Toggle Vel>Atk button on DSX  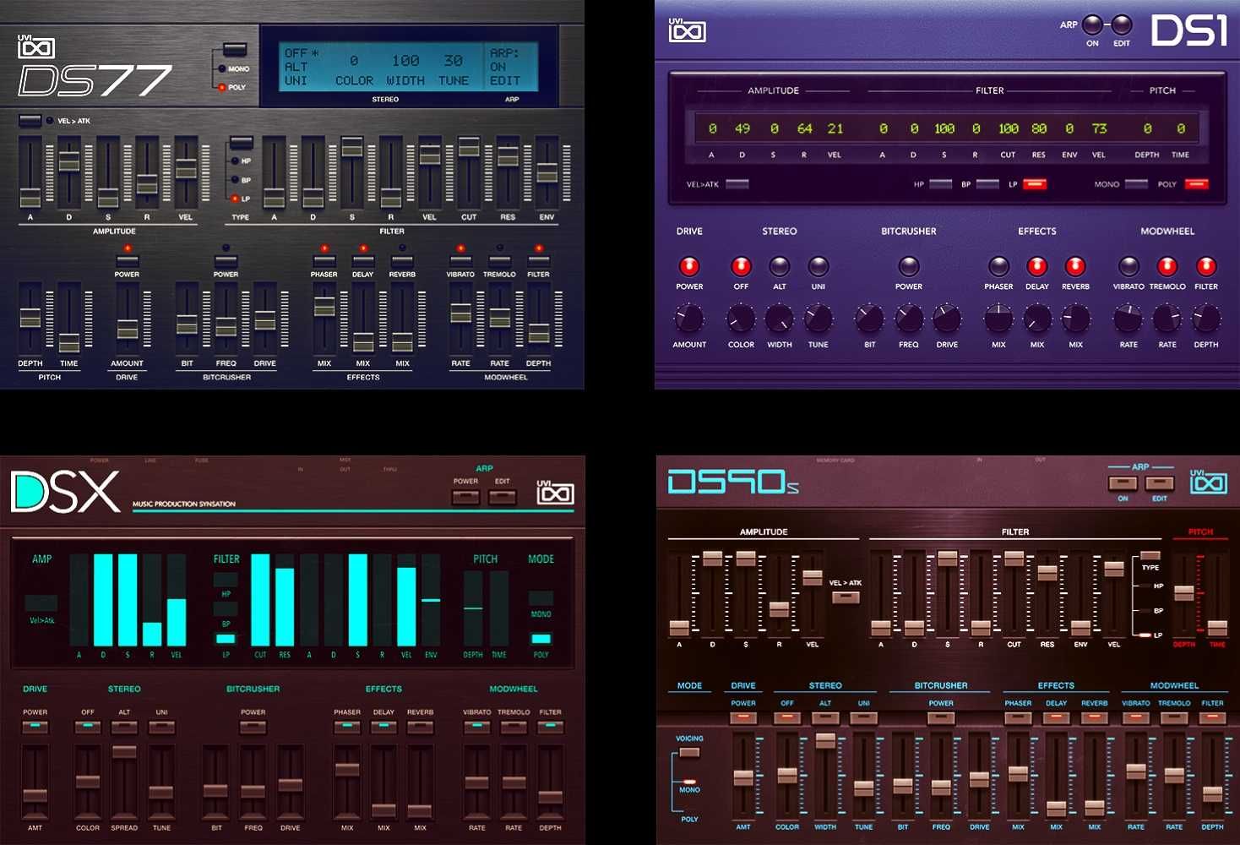tap(41, 602)
